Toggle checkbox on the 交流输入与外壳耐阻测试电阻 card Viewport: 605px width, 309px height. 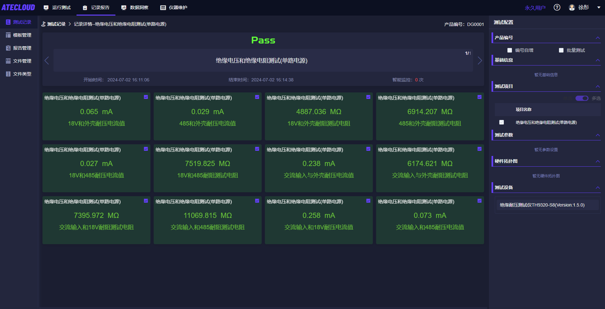[x=480, y=149]
